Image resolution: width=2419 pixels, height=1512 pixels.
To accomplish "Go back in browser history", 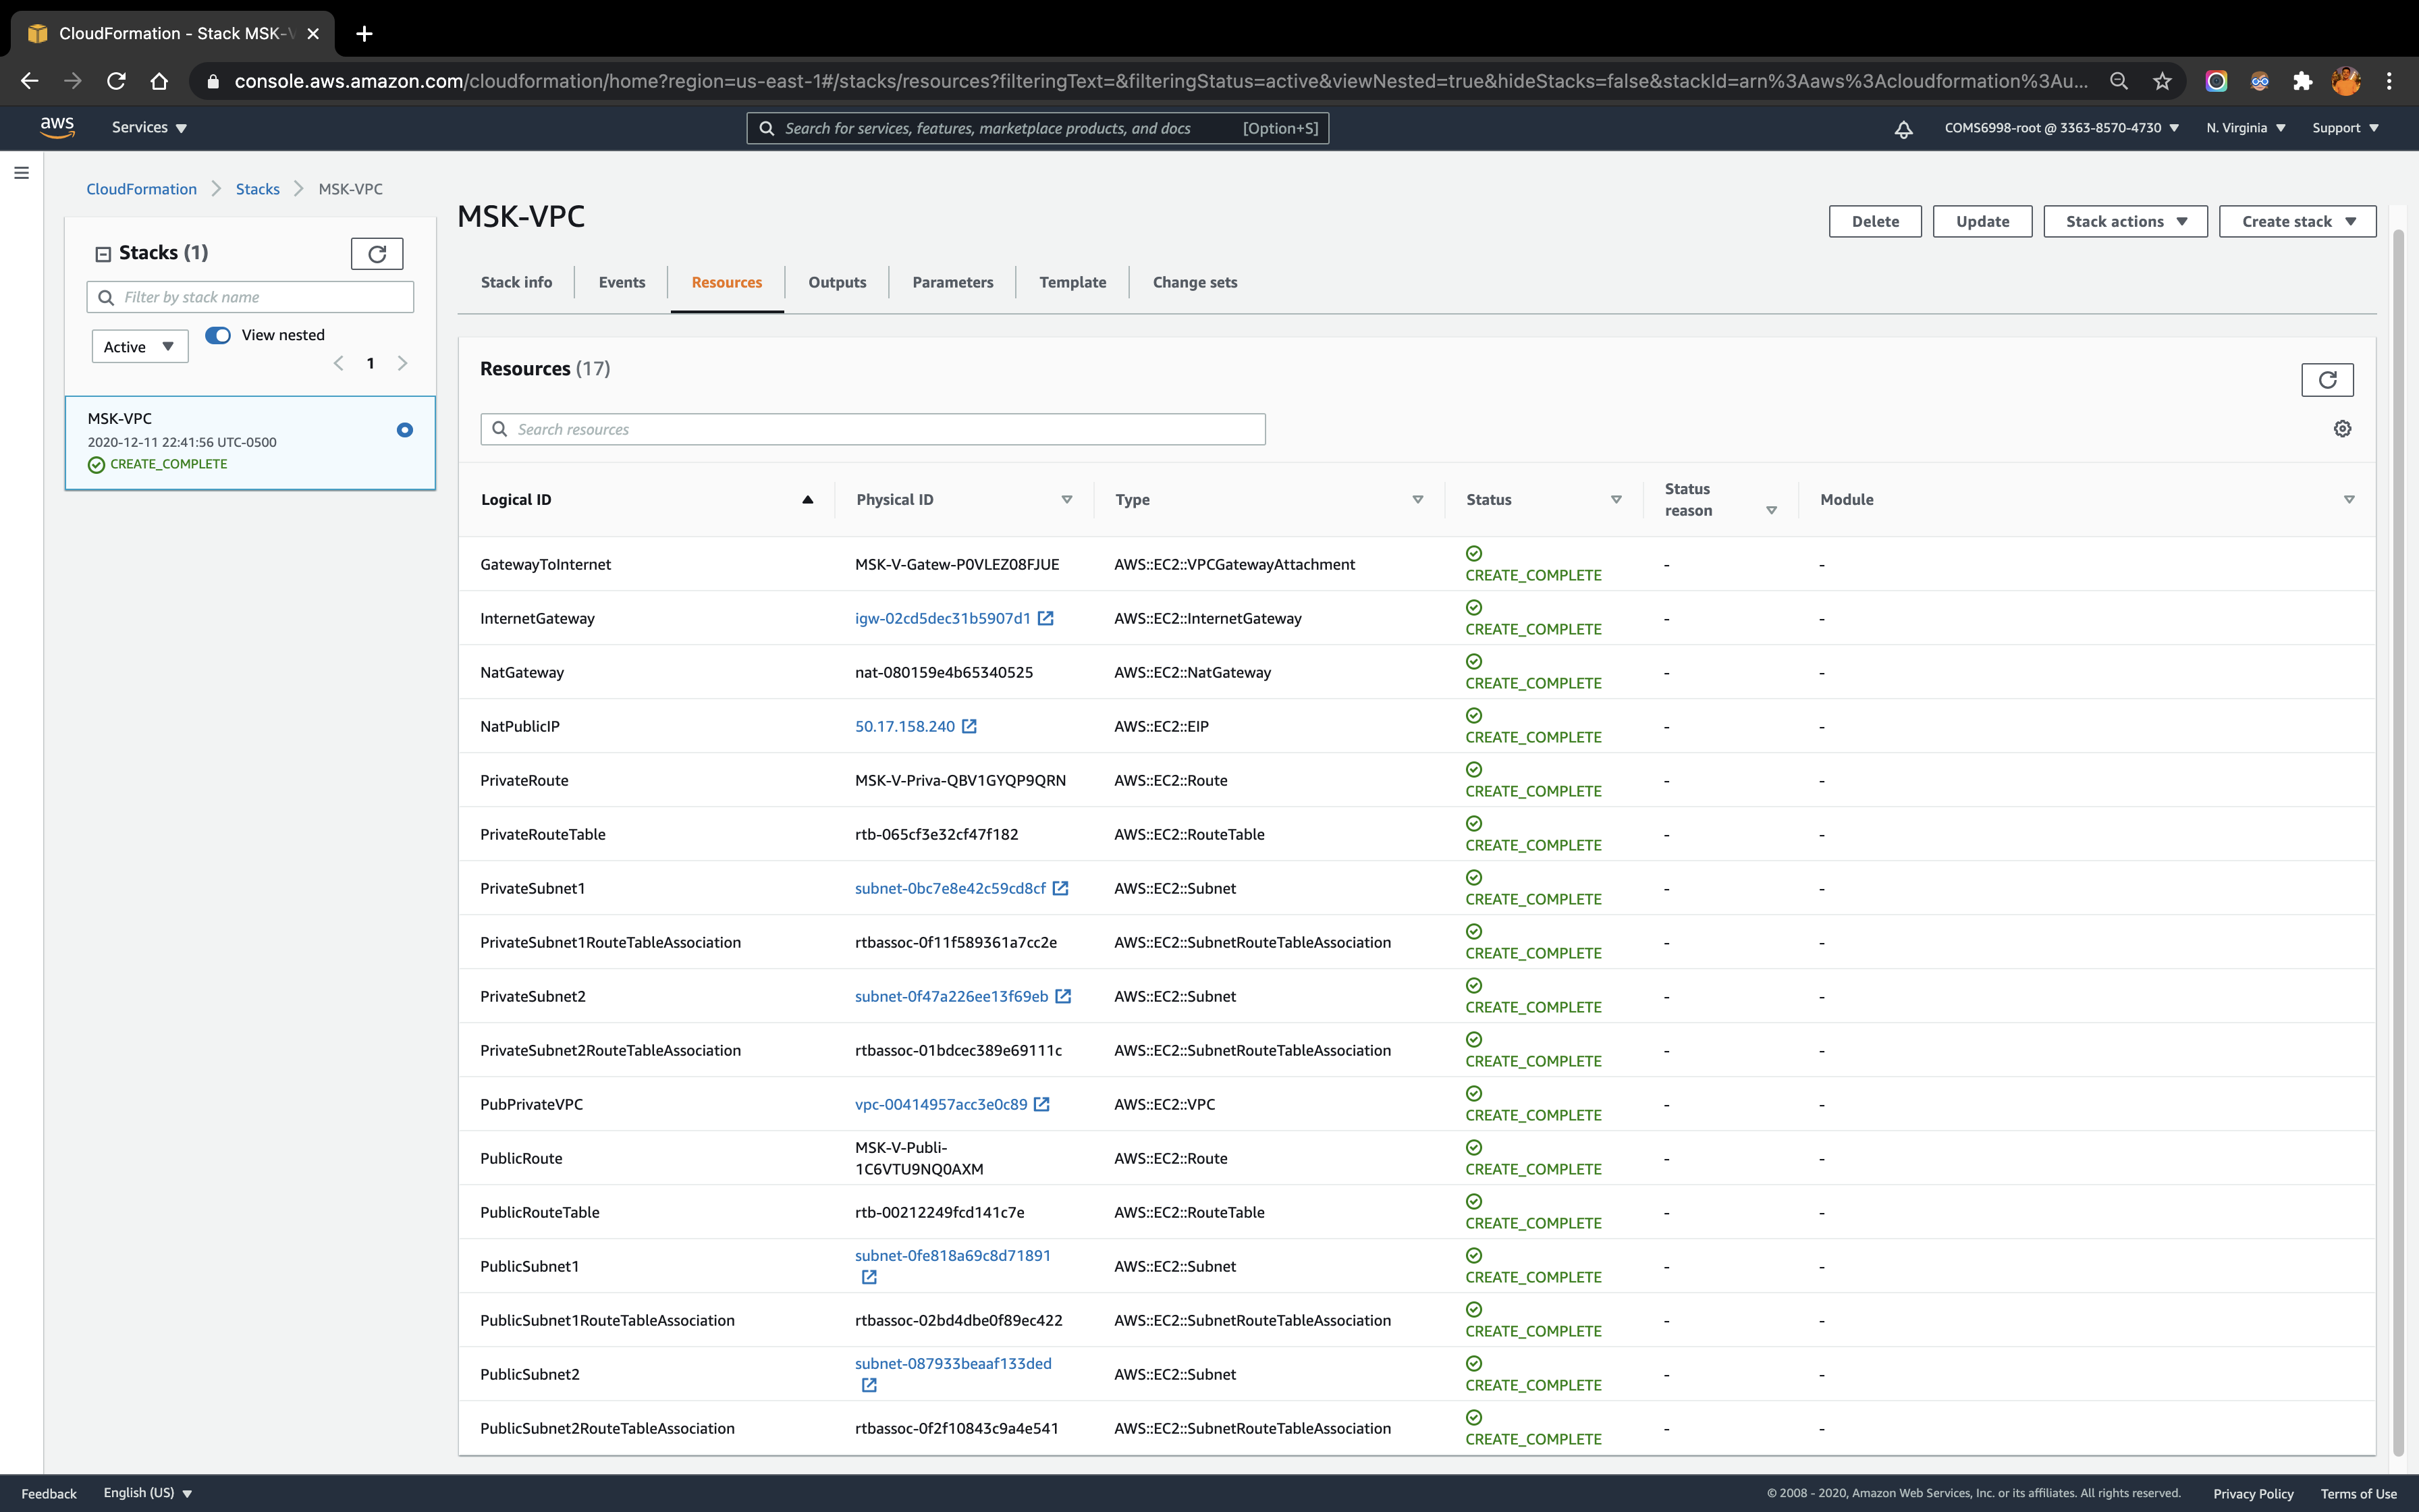I will tap(29, 81).
